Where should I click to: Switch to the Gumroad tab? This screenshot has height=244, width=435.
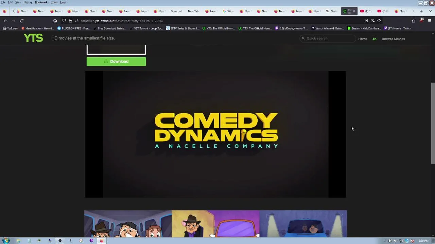pos(176,11)
